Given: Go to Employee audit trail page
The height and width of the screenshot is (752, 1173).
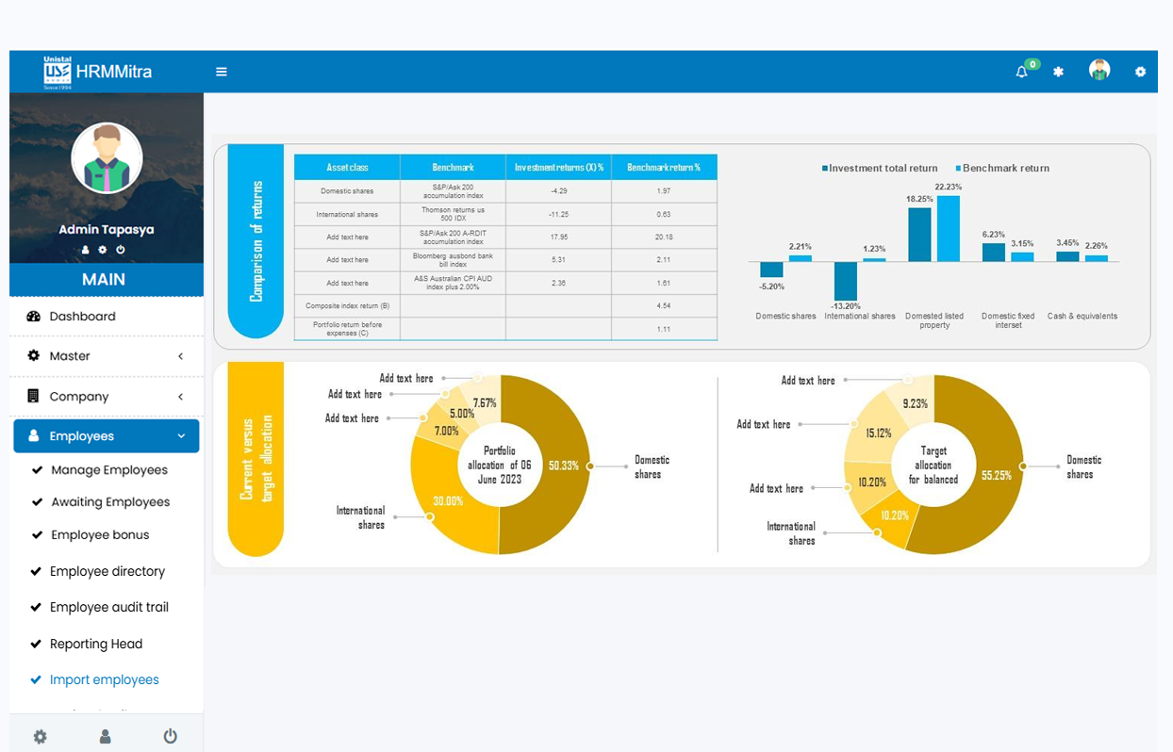Looking at the screenshot, I should (108, 608).
